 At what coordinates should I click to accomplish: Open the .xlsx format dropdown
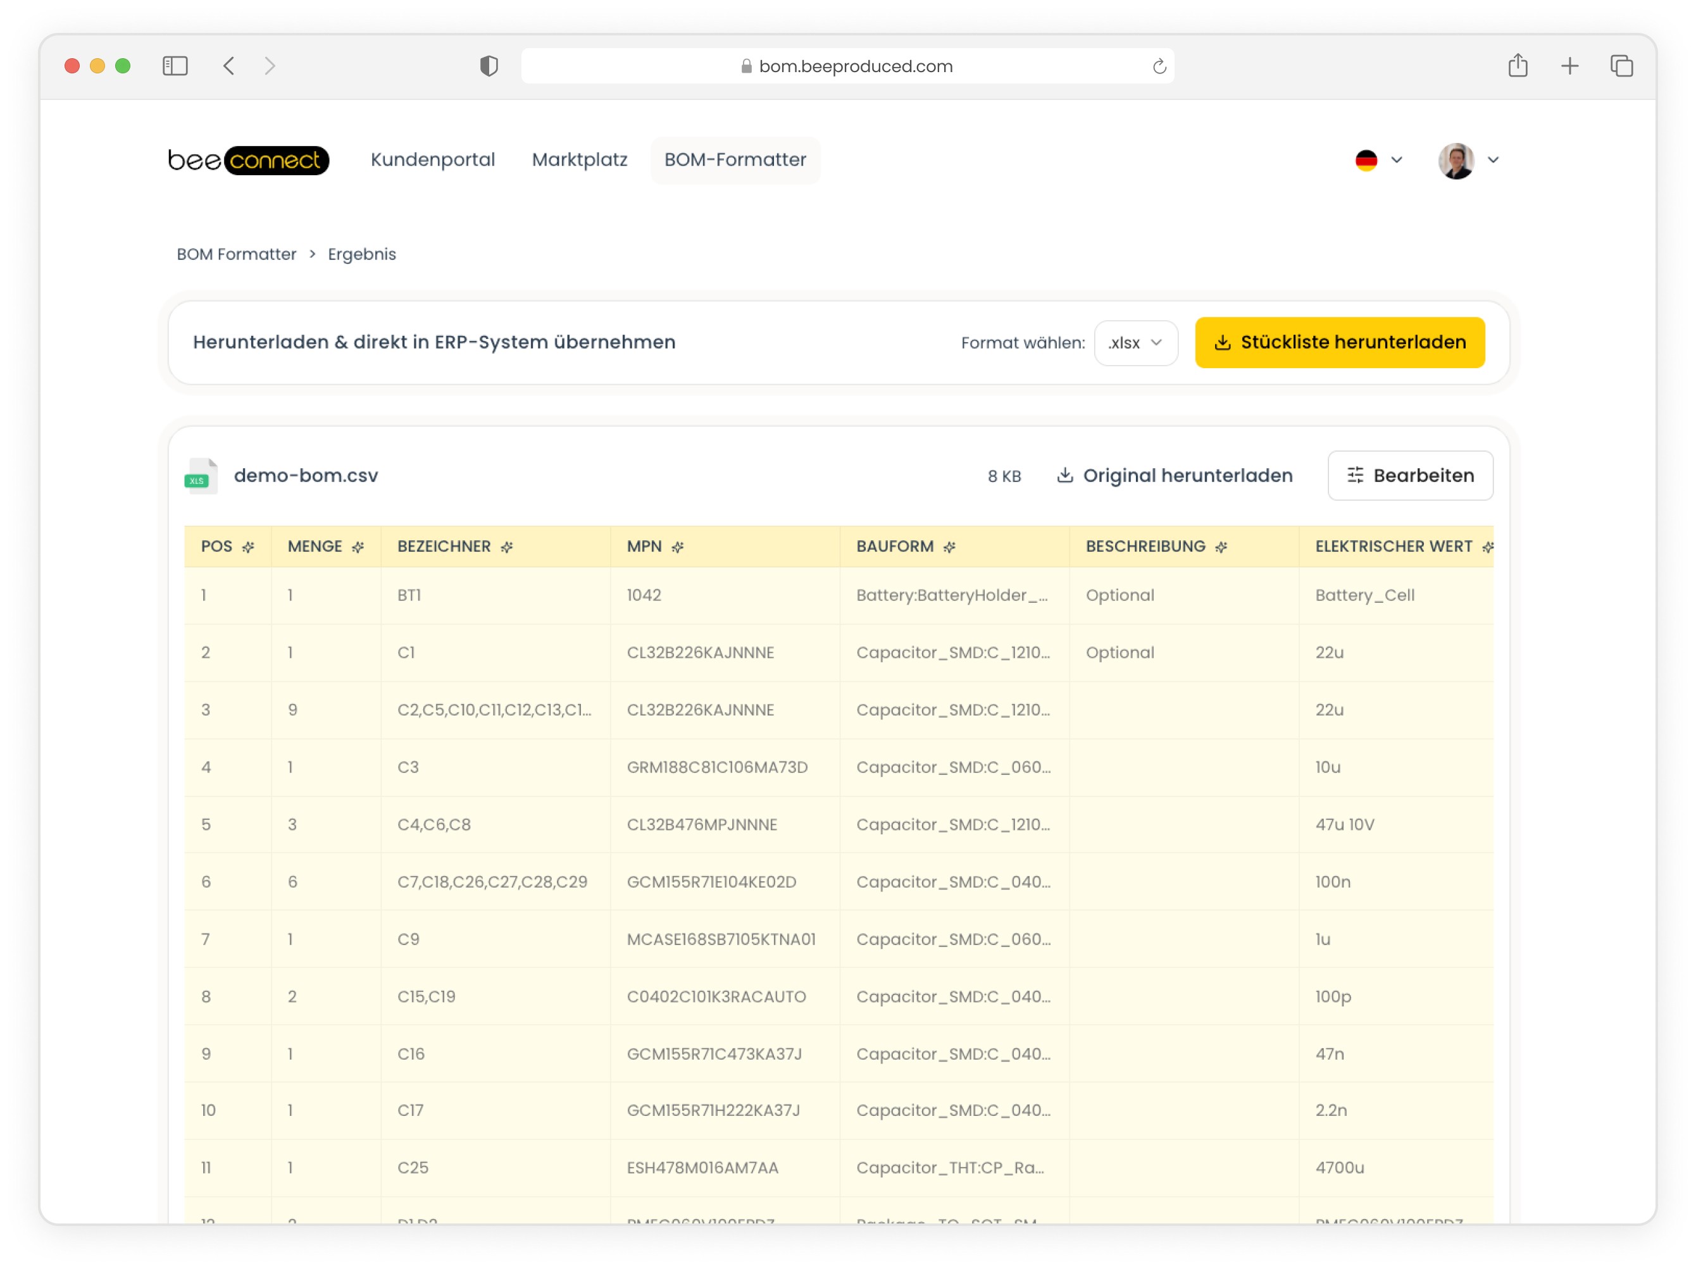(1135, 342)
